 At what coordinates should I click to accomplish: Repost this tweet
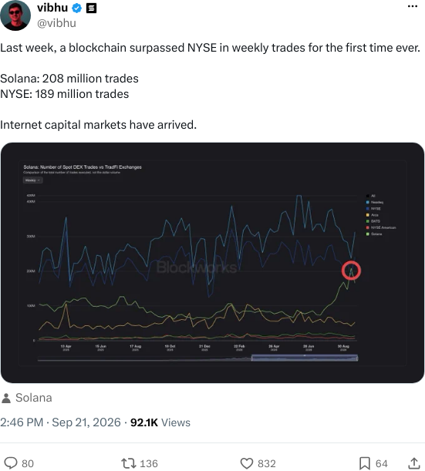pyautogui.click(x=129, y=463)
